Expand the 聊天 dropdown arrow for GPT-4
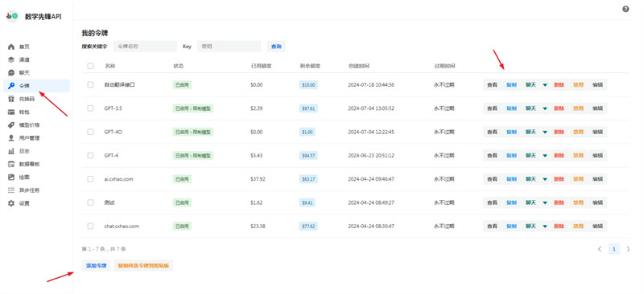The image size is (644, 294). tap(545, 155)
